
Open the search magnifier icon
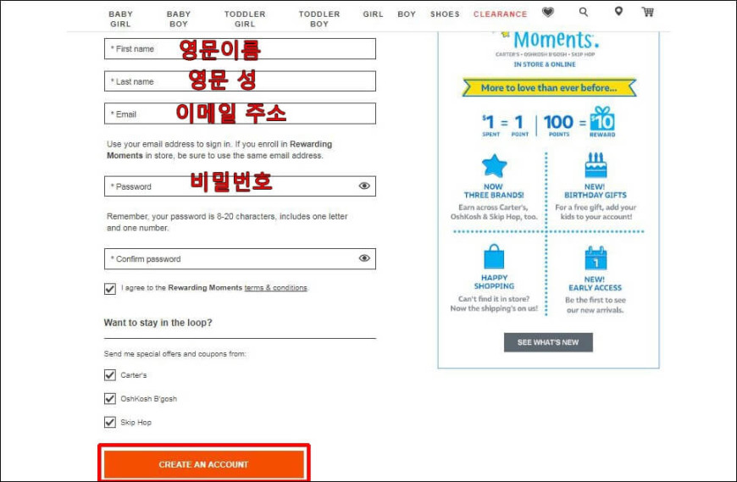click(x=584, y=12)
